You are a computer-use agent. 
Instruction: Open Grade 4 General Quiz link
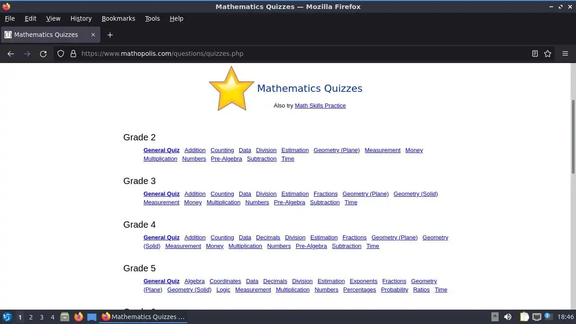(x=162, y=238)
